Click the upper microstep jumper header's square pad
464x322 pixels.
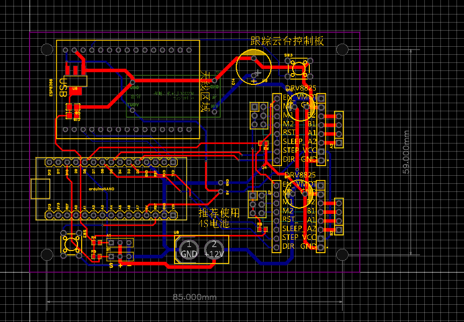click(x=255, y=106)
